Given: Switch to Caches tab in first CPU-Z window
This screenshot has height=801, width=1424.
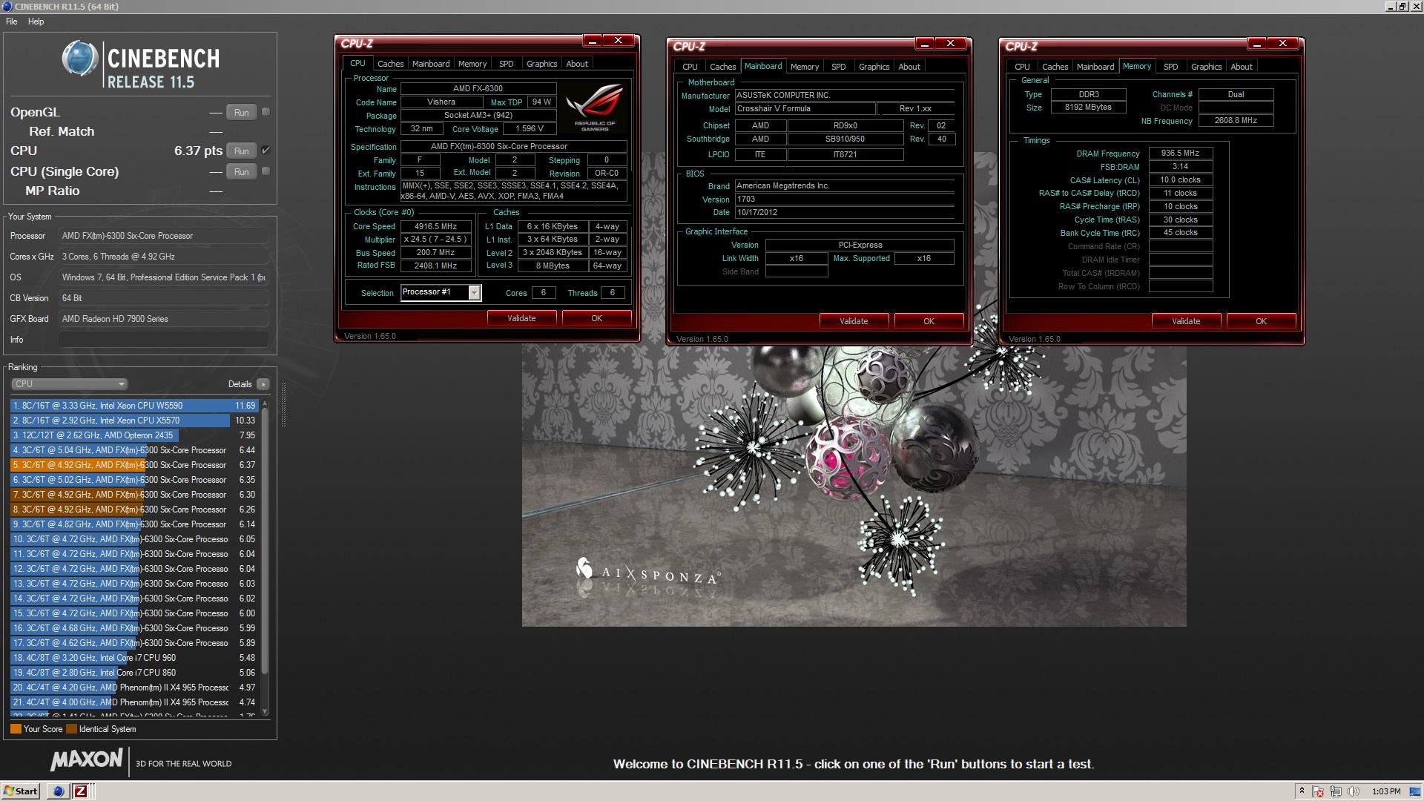Looking at the screenshot, I should (x=390, y=64).
